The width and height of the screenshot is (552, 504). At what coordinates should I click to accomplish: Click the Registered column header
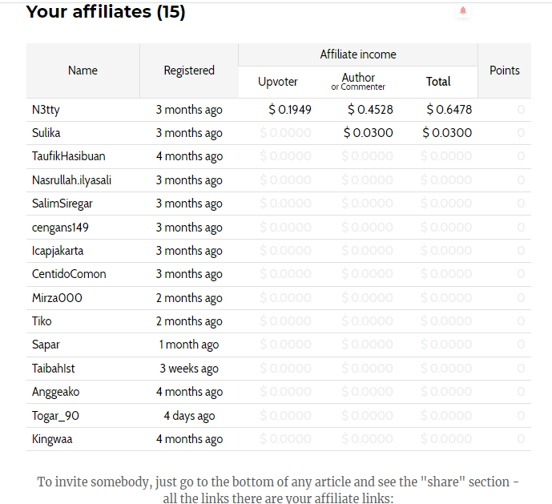(189, 71)
